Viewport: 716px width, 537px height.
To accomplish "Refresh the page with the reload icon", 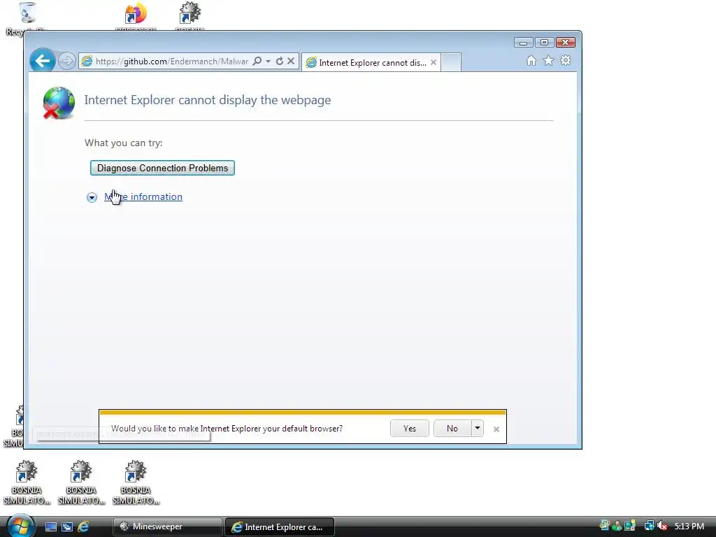I will tap(280, 62).
